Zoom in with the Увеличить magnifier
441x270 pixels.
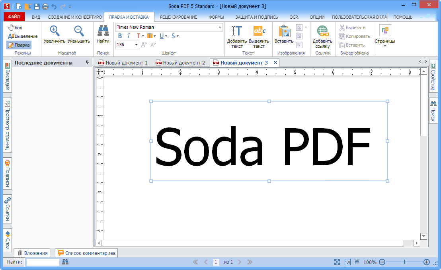(x=54, y=34)
